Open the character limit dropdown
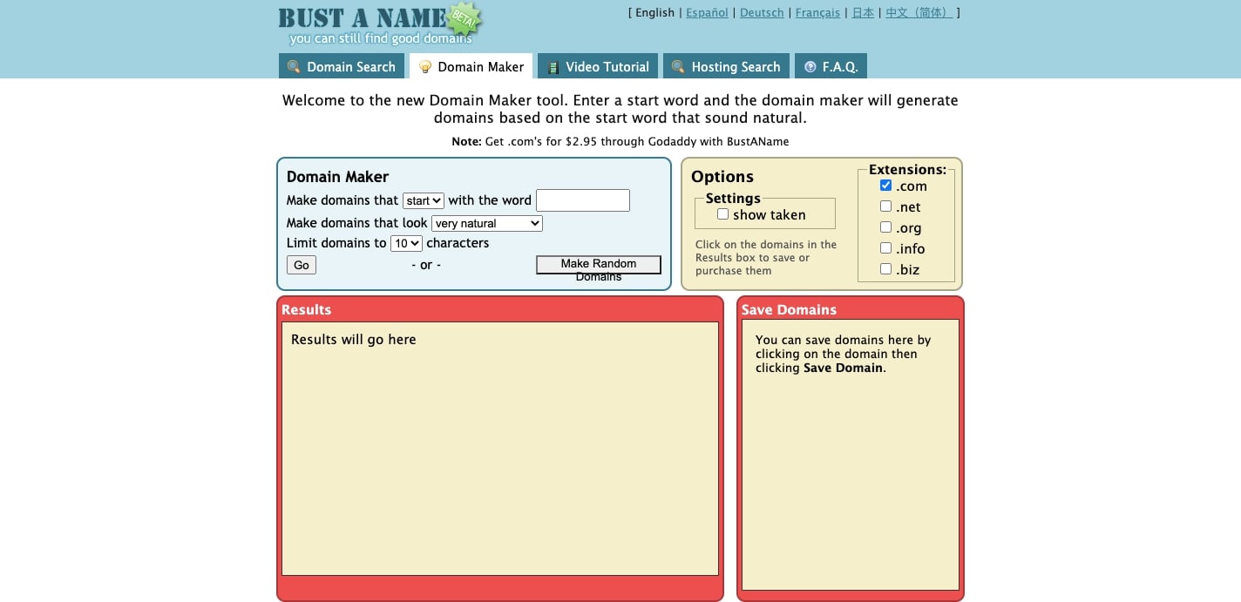The width and height of the screenshot is (1241, 602). point(406,244)
